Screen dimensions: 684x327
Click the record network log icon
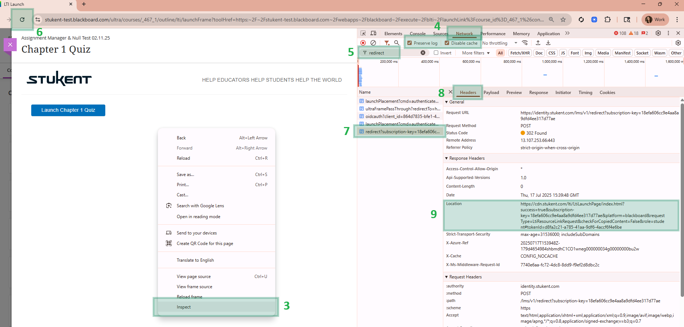point(363,43)
